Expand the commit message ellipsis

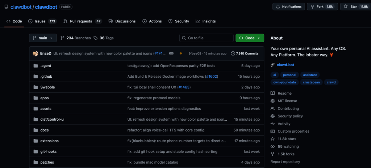(171, 53)
